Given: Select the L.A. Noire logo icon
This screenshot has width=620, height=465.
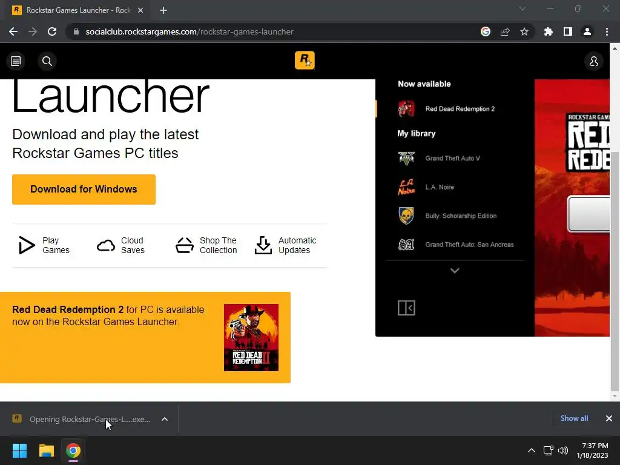Looking at the screenshot, I should (x=406, y=187).
